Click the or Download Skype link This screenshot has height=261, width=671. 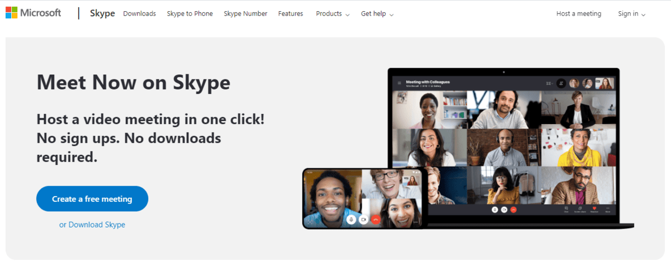[x=92, y=225]
